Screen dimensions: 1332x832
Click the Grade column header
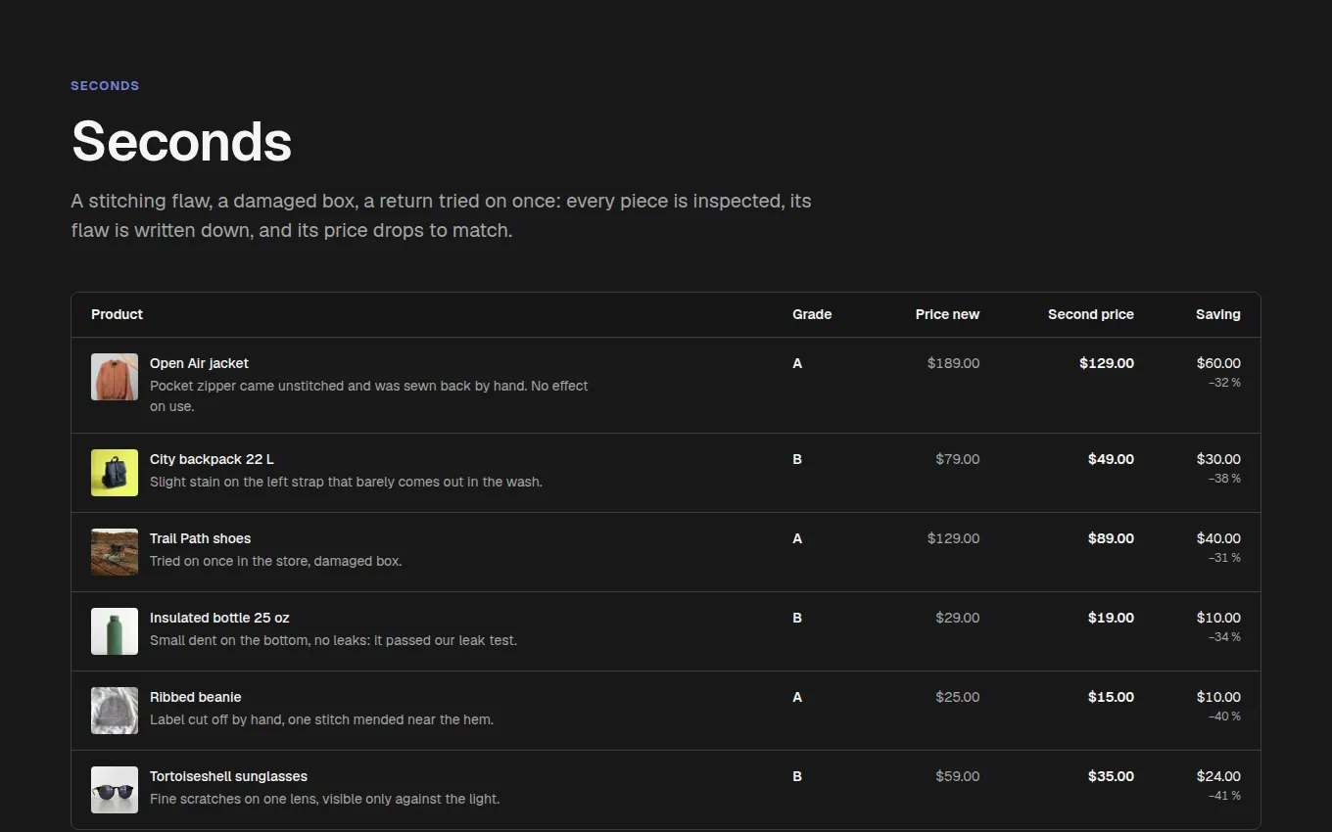(x=812, y=314)
